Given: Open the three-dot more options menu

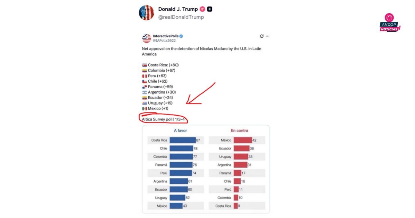Looking at the screenshot, I should (268, 36).
